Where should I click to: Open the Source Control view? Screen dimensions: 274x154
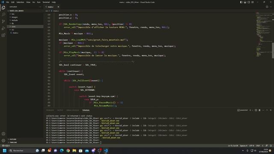point(3,21)
